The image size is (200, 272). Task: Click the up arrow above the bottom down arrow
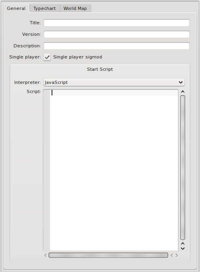pyautogui.click(x=183, y=244)
